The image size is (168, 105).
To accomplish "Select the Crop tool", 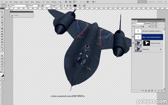I will coord(2,23).
